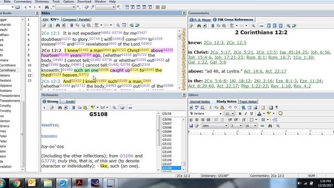This screenshot has width=334, height=188.
Task: Click the editor insert hyperlink globe icon
Action: (244, 108)
